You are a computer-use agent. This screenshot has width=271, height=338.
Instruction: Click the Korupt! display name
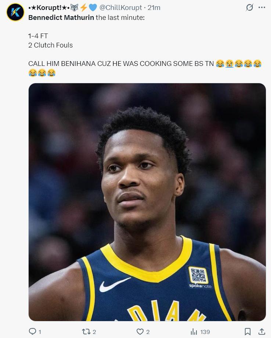[49, 7]
